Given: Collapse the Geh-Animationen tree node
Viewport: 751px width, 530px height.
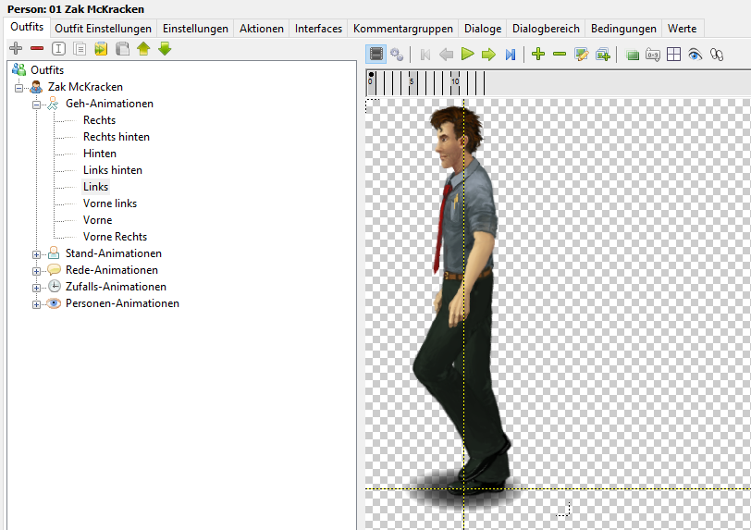Looking at the screenshot, I should click(36, 105).
